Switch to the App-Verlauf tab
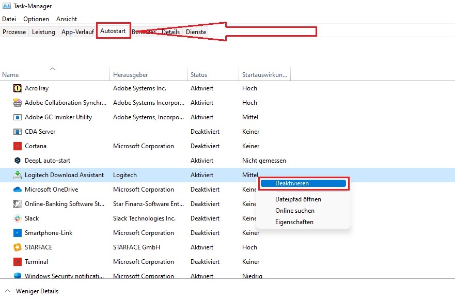The width and height of the screenshot is (455, 299). pos(77,32)
